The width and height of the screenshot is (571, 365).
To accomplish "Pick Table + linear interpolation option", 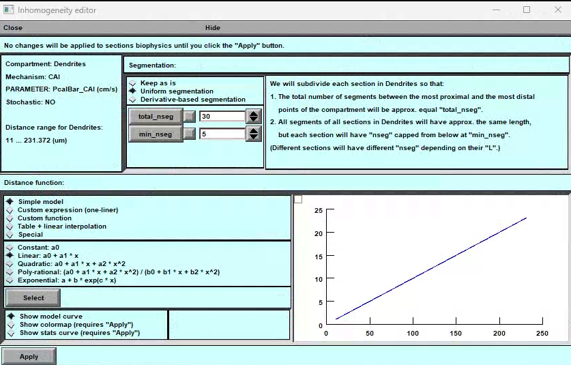I will 10,227.
